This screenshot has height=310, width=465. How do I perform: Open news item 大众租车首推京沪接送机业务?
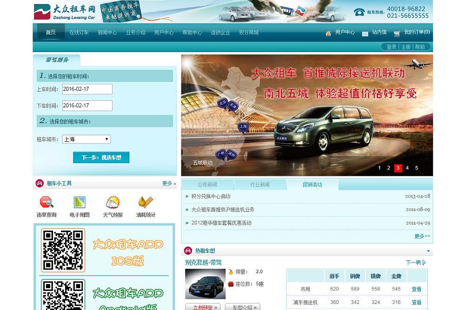click(223, 210)
